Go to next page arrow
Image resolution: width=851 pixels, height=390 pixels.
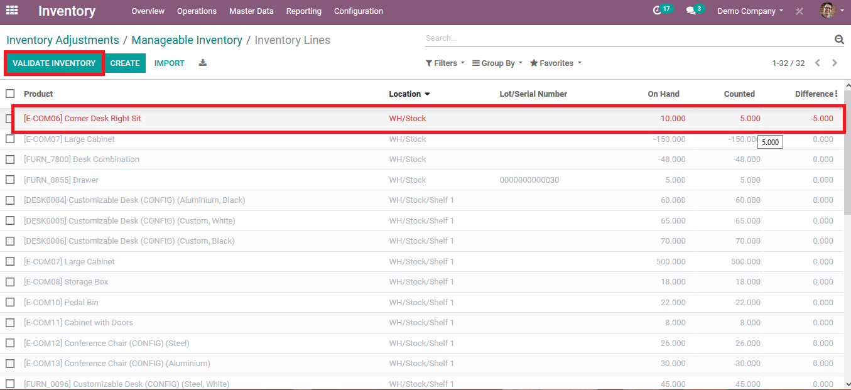point(835,63)
